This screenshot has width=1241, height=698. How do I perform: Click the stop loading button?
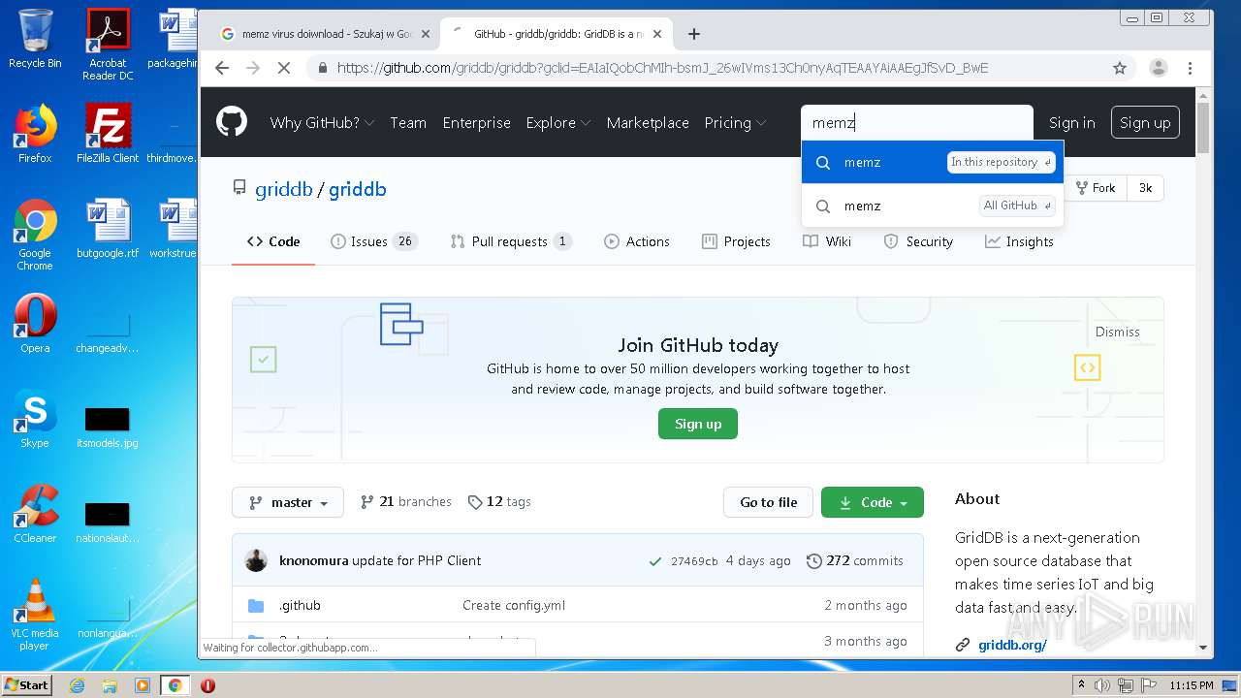click(284, 68)
